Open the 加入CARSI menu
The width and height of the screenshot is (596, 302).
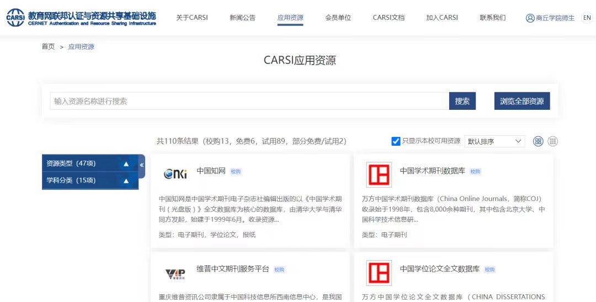(x=442, y=18)
